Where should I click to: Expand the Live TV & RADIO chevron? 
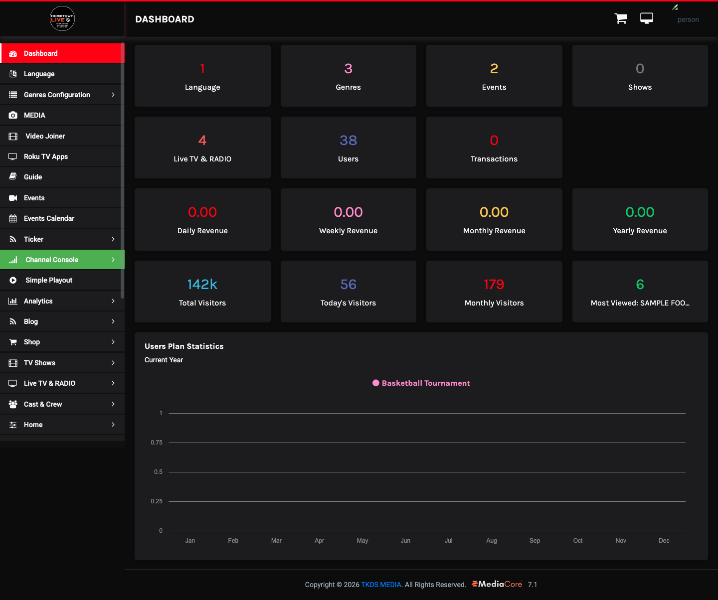[x=113, y=383]
